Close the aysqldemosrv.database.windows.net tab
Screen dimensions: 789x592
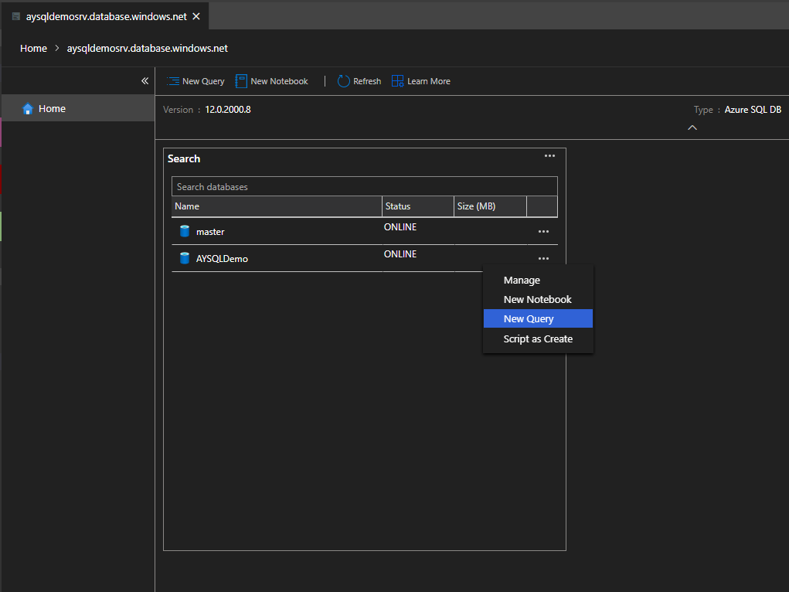(196, 16)
